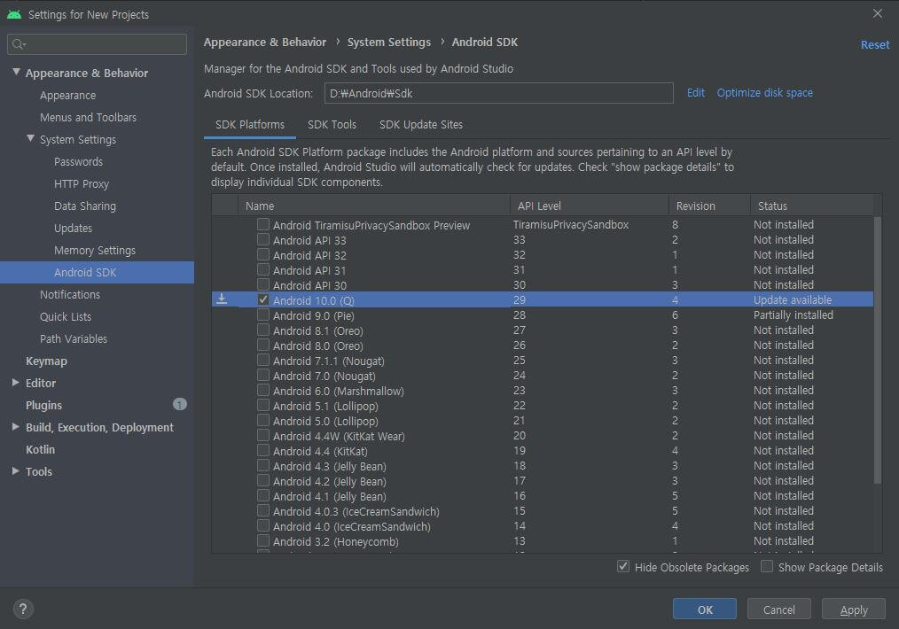The image size is (899, 629).
Task: Open Data Sharing settings
Action: pyautogui.click(x=85, y=206)
